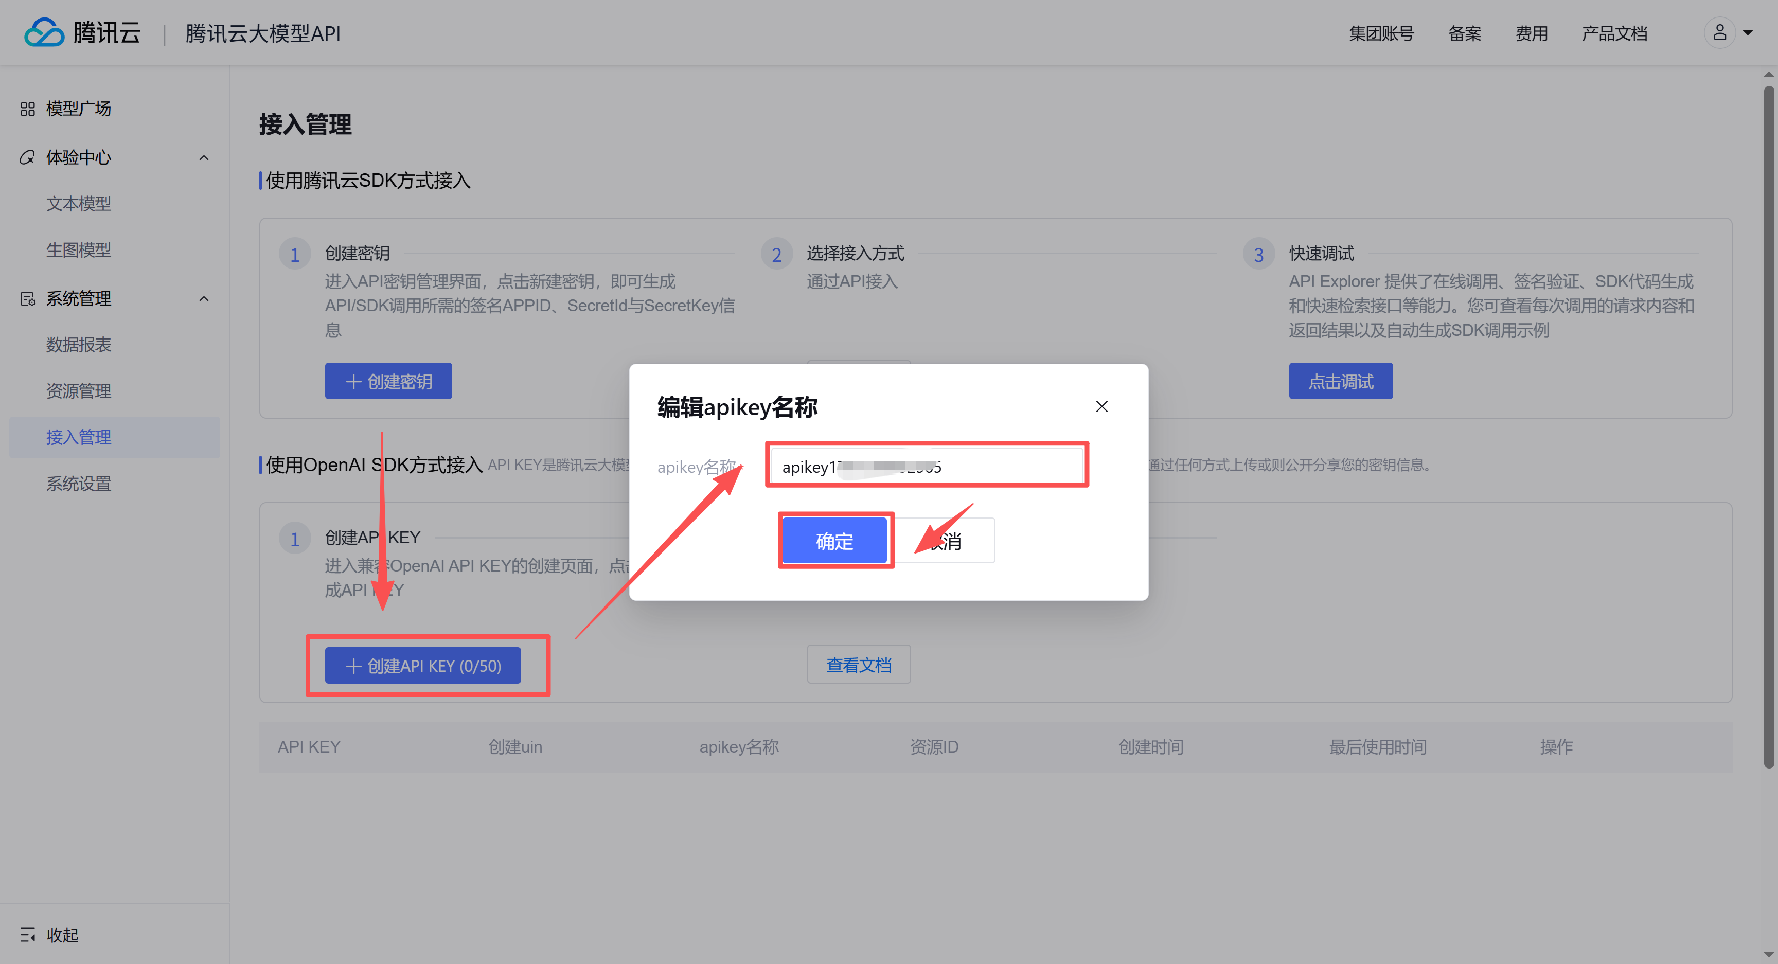The width and height of the screenshot is (1778, 964).
Task: Collapse the 系统管理 section chevron
Action: point(204,299)
